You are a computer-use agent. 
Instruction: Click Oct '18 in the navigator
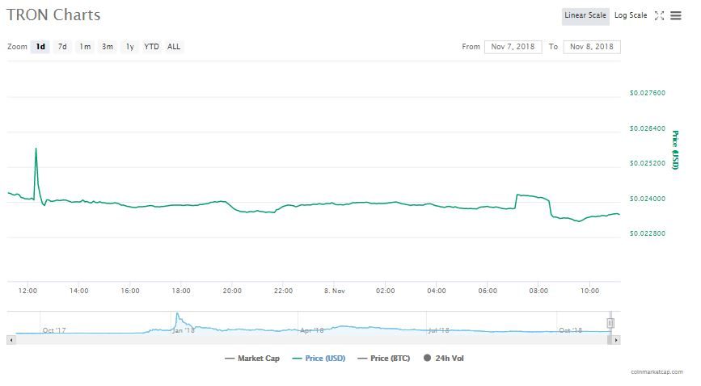click(571, 330)
